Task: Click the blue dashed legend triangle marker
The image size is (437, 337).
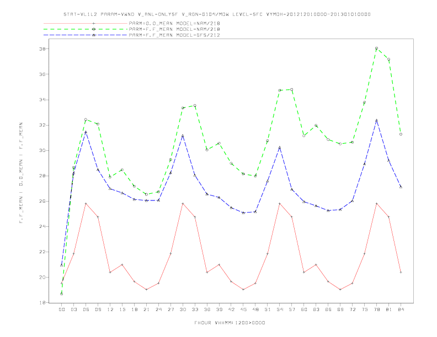Action: coord(94,35)
